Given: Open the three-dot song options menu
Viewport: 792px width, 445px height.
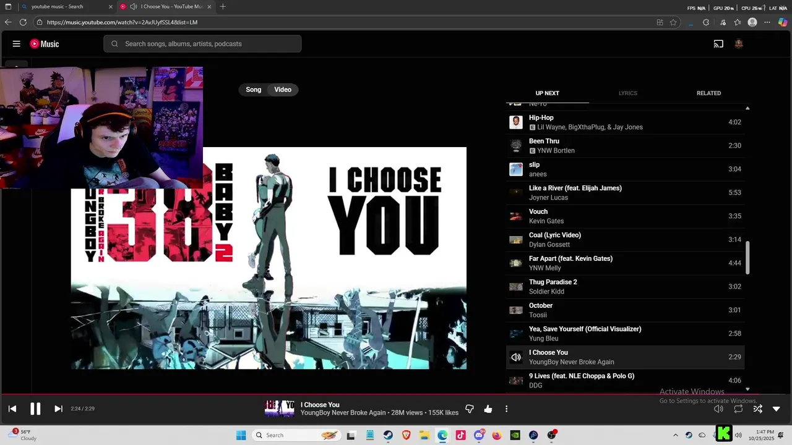Looking at the screenshot, I should tap(506, 409).
